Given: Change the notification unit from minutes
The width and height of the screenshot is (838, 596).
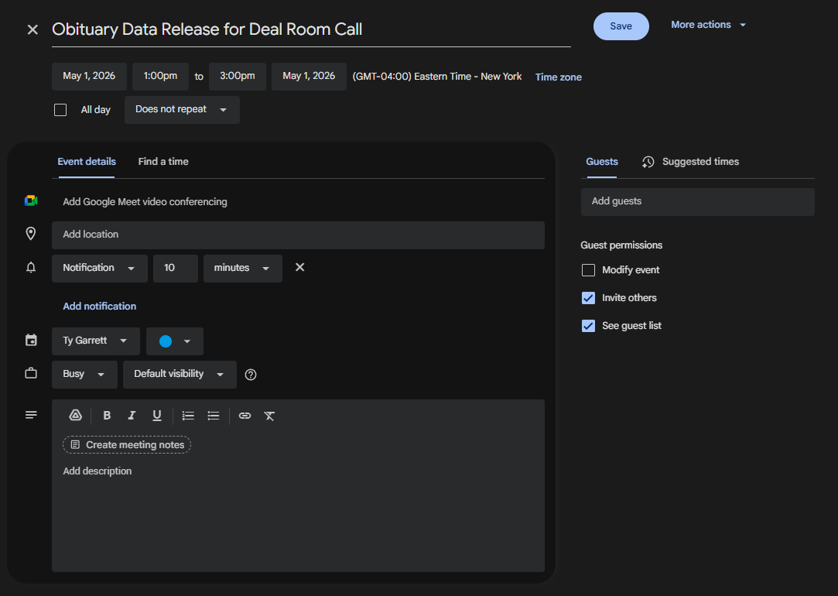Looking at the screenshot, I should click(242, 268).
